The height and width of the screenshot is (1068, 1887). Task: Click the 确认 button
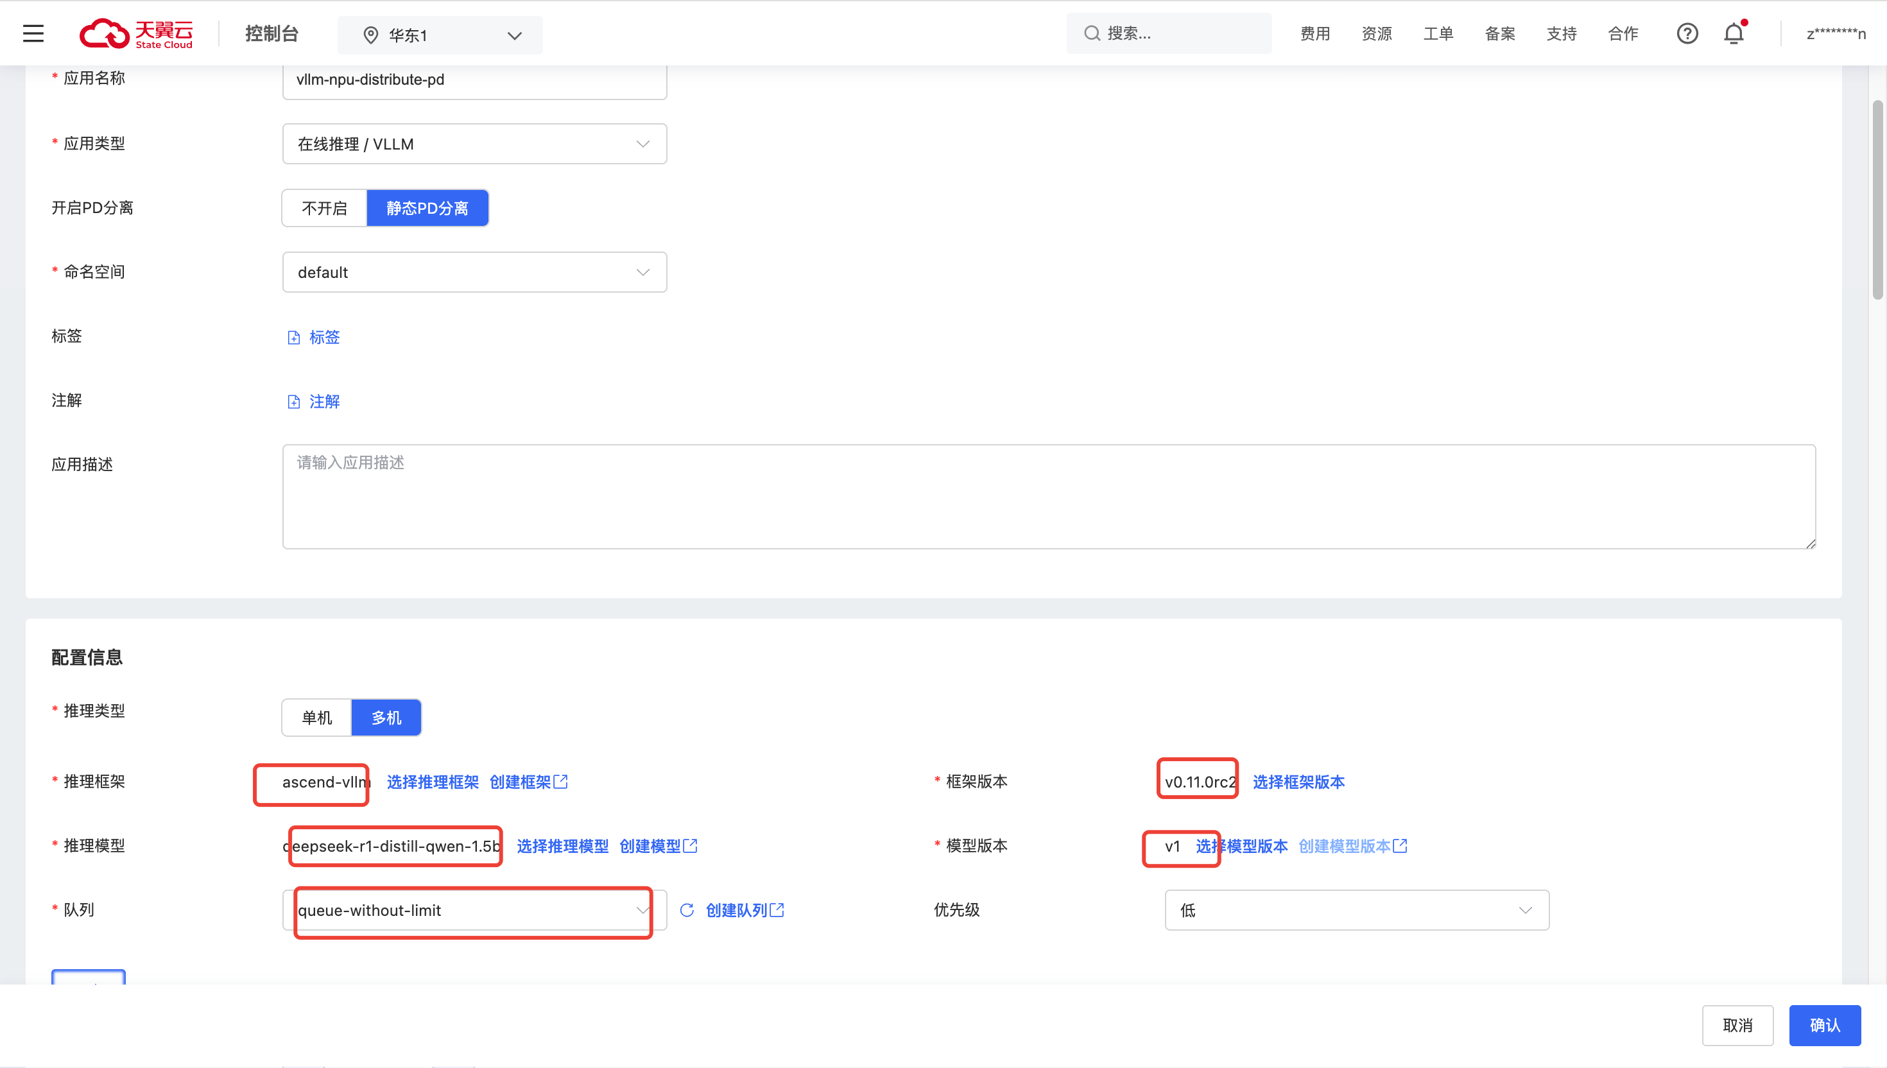1824,1026
